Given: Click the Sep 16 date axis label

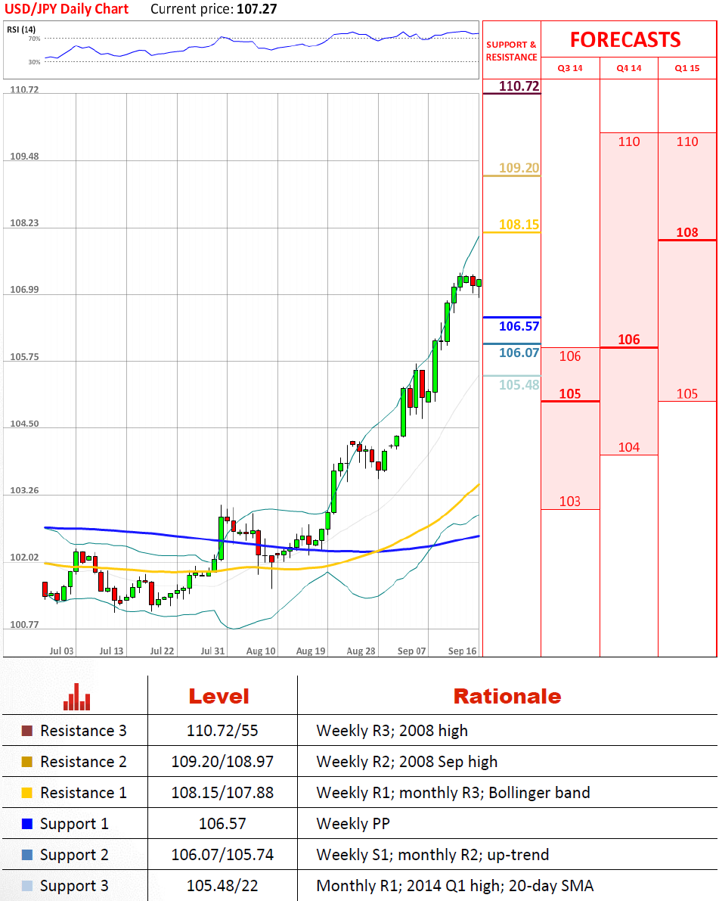Looking at the screenshot, I should click(x=462, y=651).
